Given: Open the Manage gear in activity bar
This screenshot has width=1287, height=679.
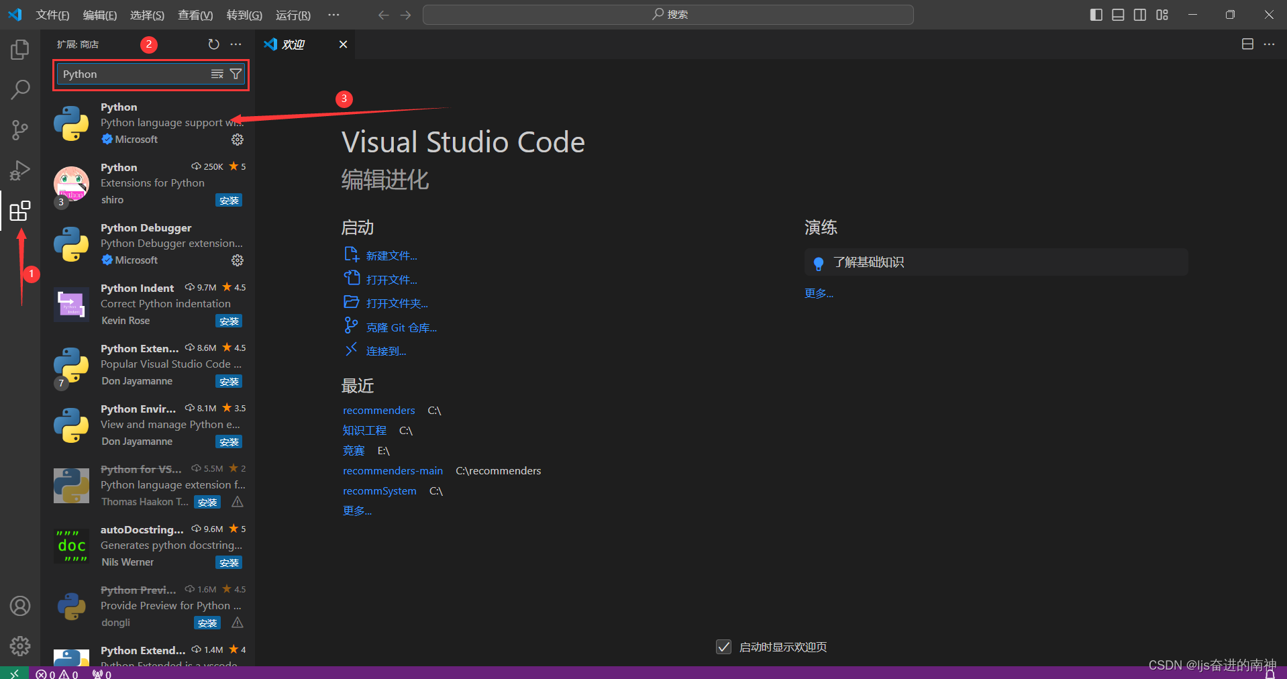Looking at the screenshot, I should point(20,646).
